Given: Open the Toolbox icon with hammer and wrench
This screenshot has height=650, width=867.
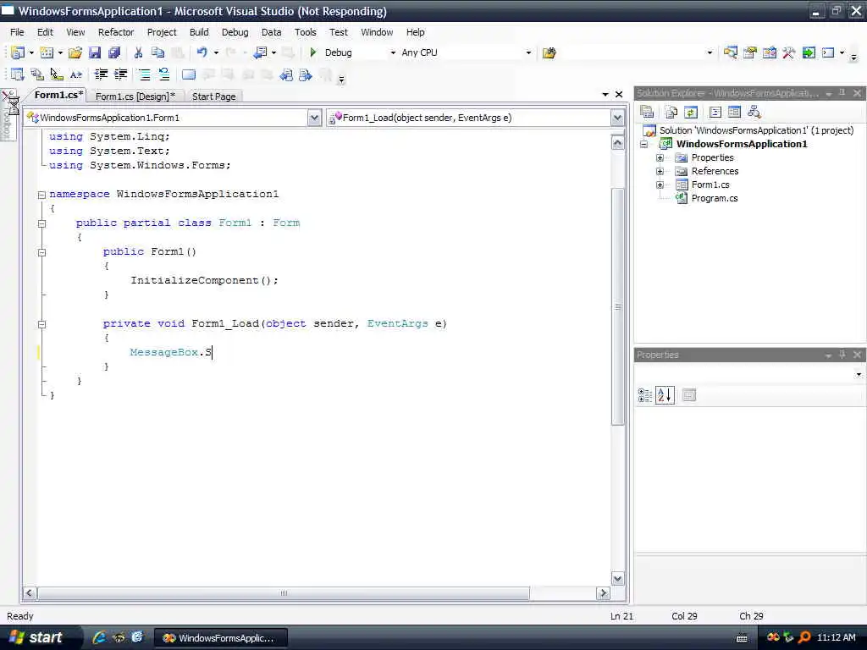Looking at the screenshot, I should click(x=788, y=52).
